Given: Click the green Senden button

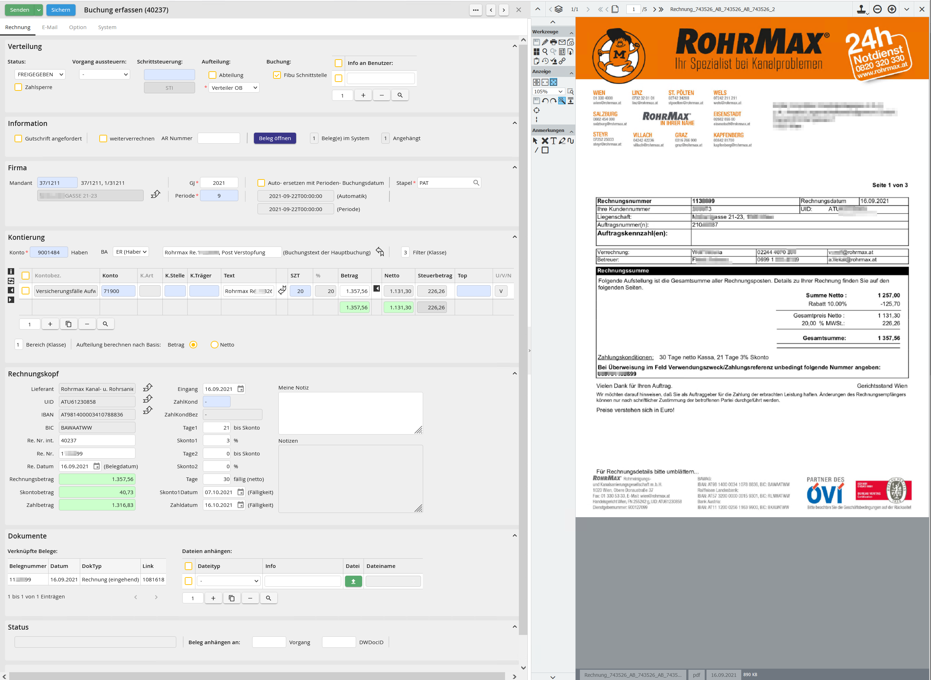Looking at the screenshot, I should [20, 10].
